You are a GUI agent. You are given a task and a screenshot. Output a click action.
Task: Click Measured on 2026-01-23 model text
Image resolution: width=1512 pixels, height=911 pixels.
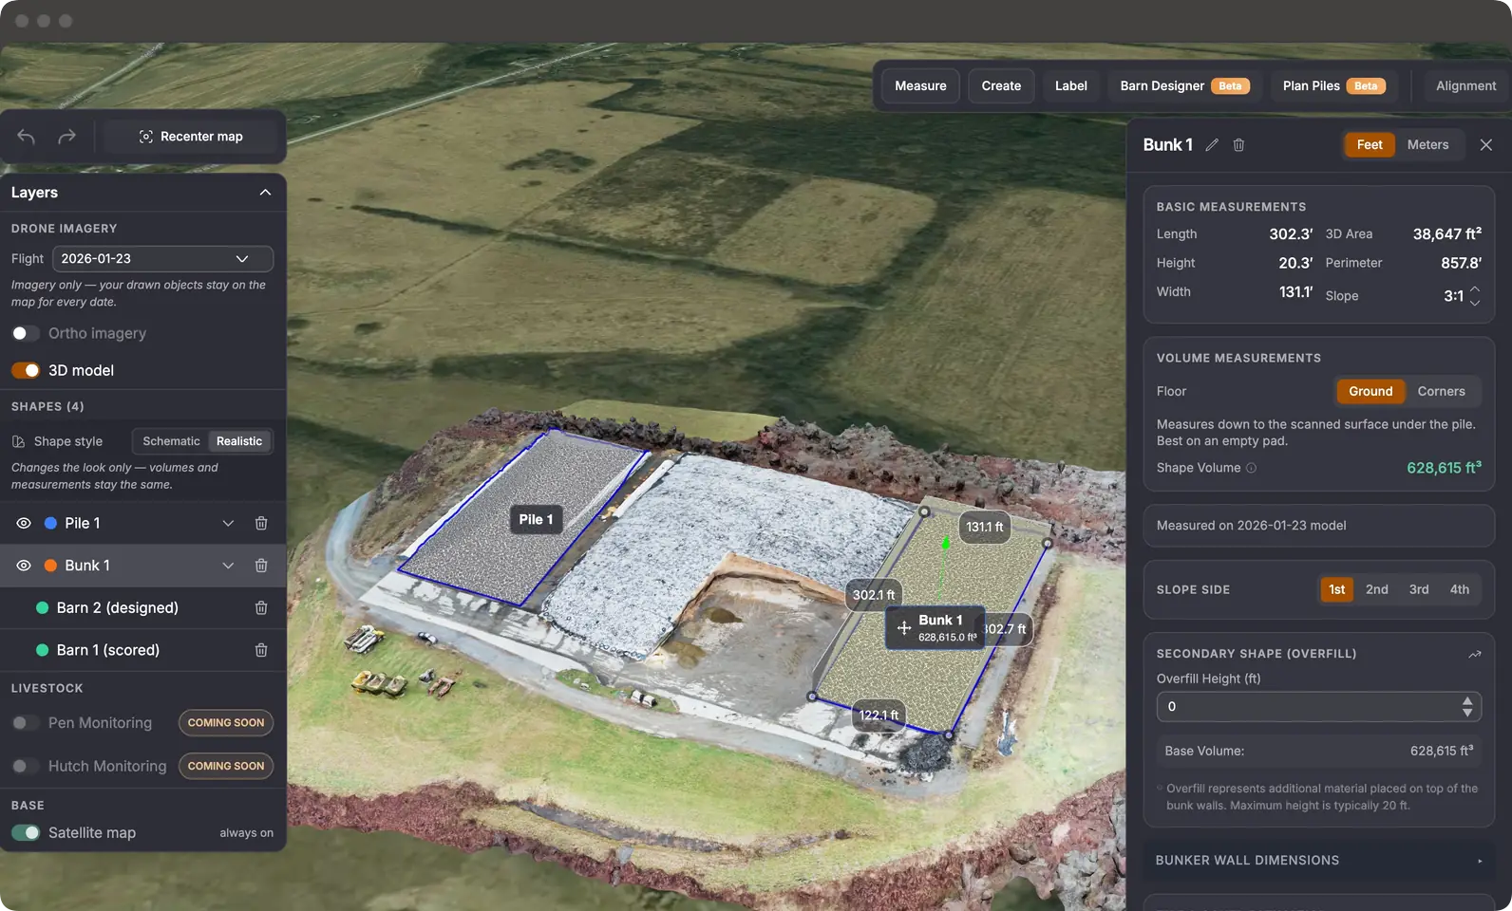pyautogui.click(x=1251, y=526)
